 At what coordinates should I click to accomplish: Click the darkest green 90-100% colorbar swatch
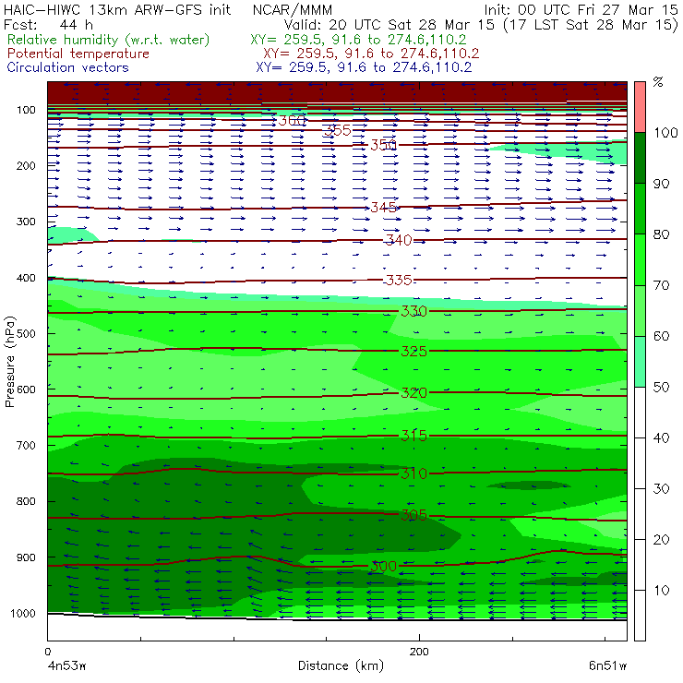(x=640, y=158)
